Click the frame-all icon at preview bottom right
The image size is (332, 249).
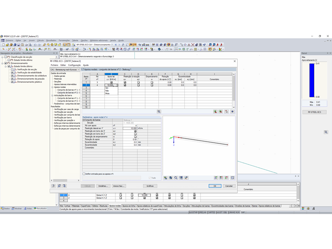[x=232, y=178]
